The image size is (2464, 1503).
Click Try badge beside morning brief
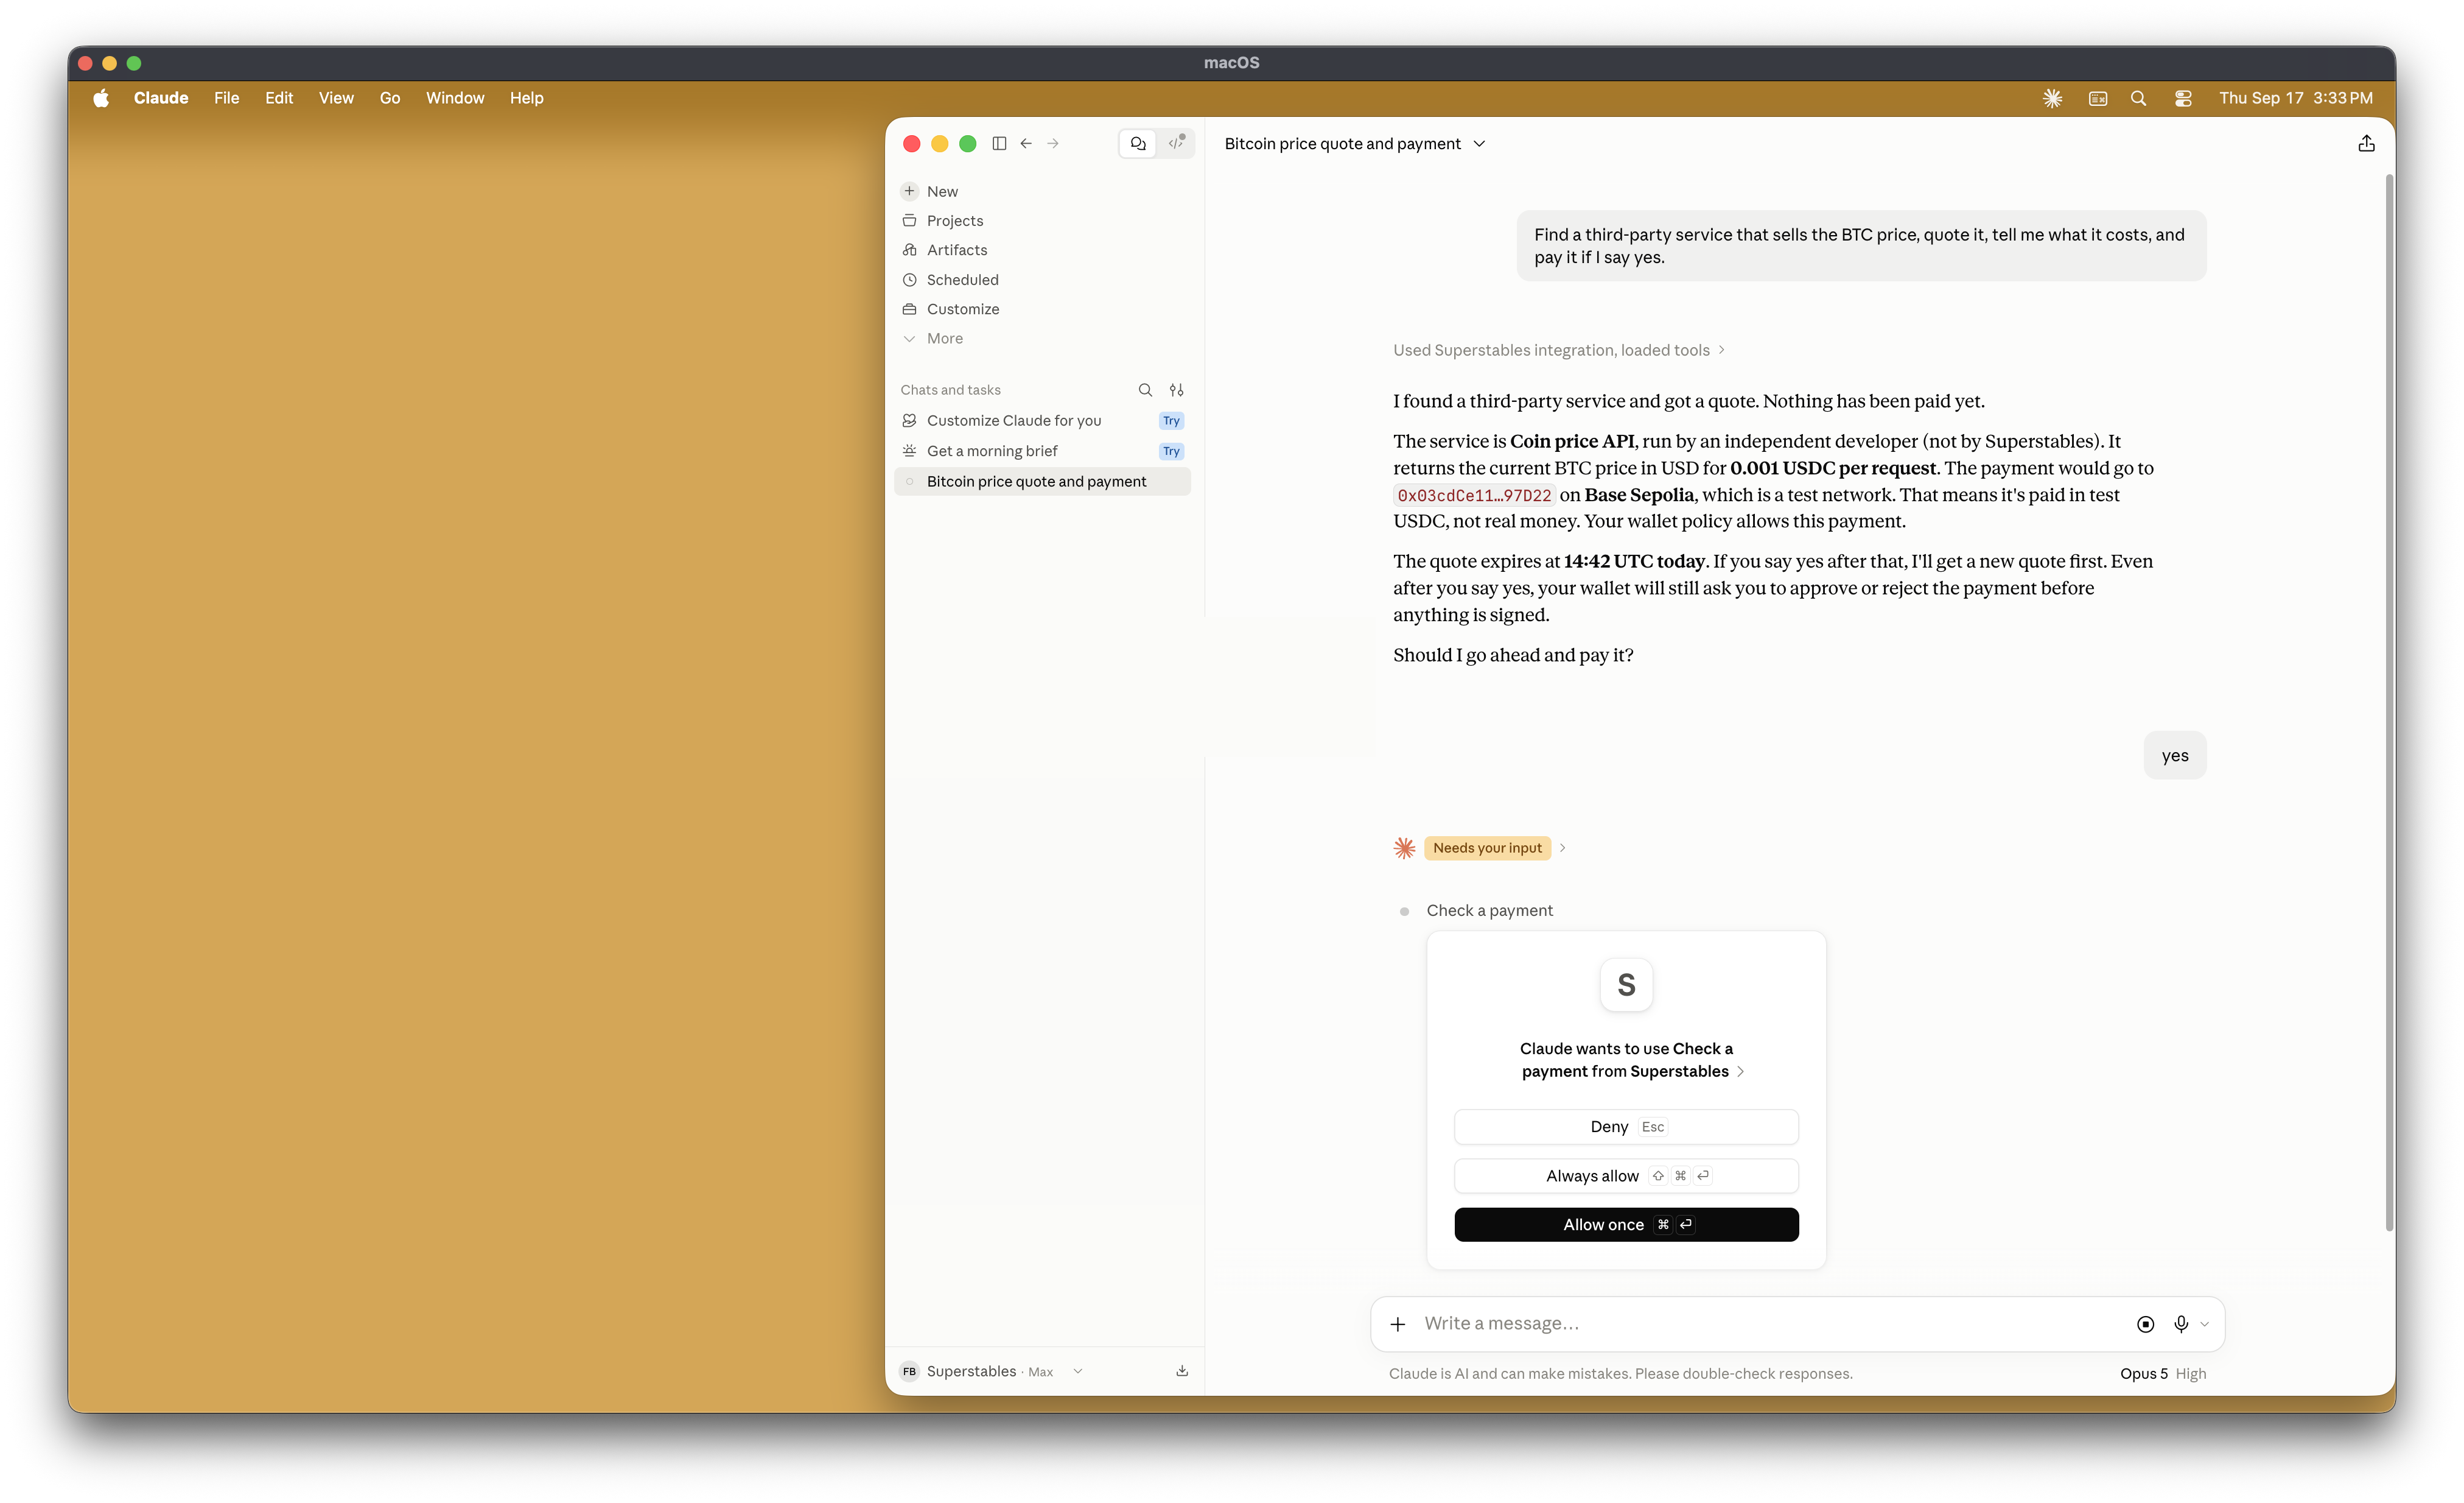(1171, 450)
